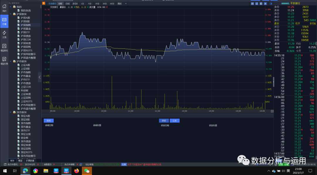Open the 模型研究 sidebar icon
This screenshot has width=317, height=175.
4,48
